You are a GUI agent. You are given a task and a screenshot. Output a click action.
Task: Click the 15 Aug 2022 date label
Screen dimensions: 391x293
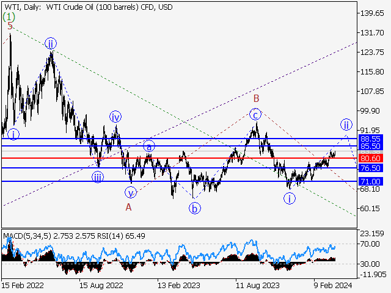tap(101, 285)
